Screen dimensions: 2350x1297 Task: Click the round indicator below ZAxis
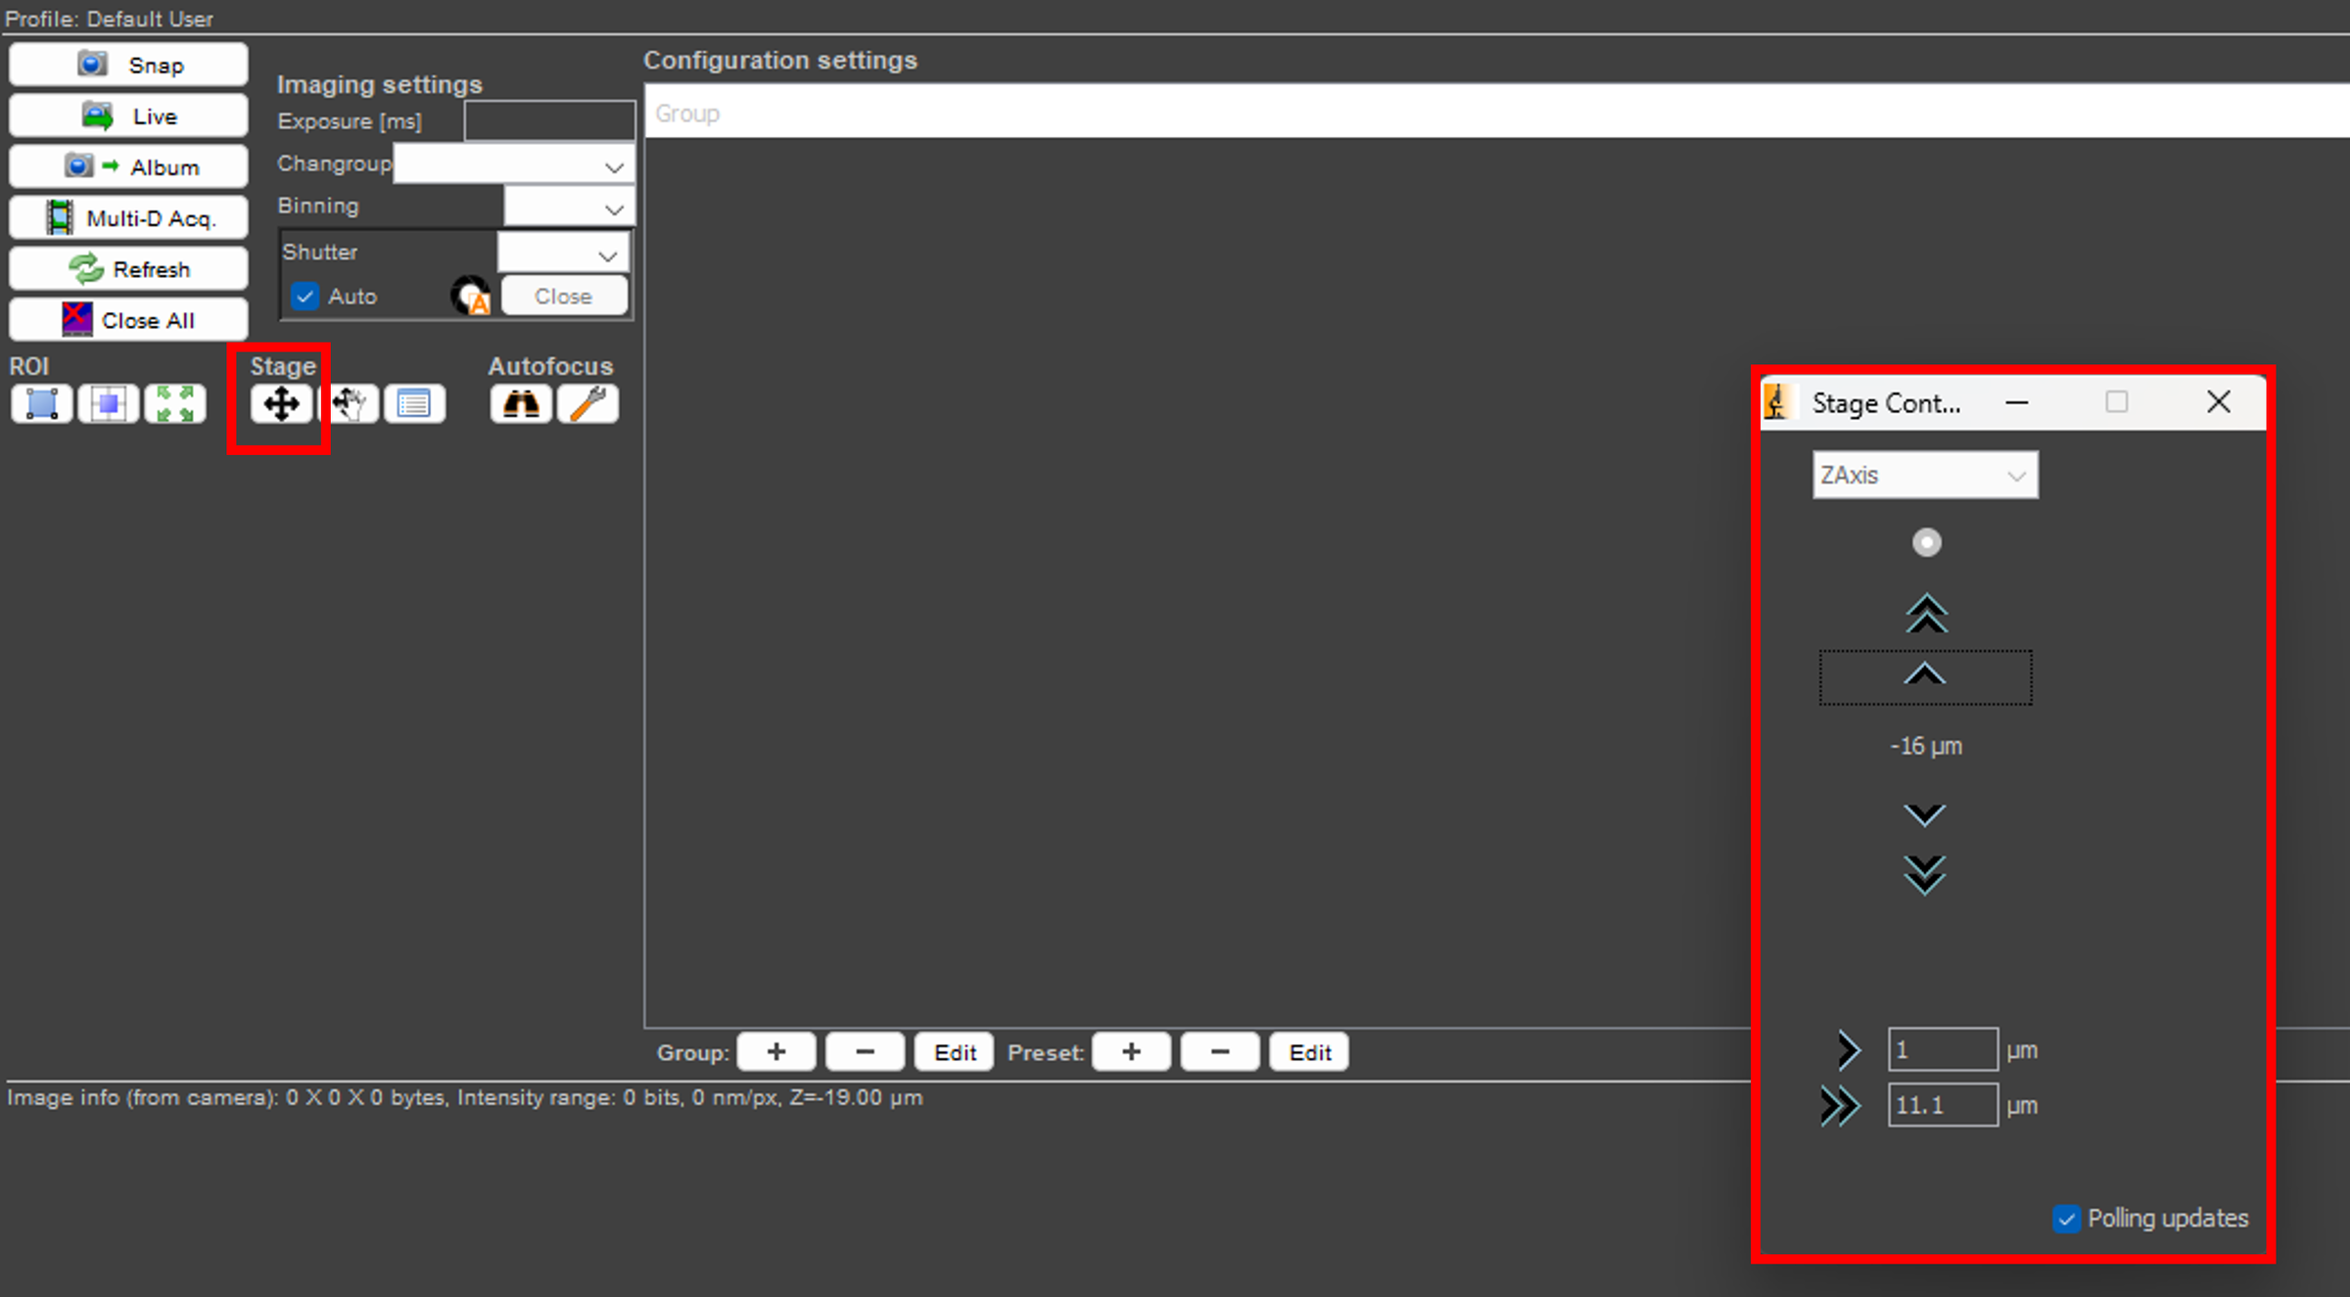point(1926,542)
